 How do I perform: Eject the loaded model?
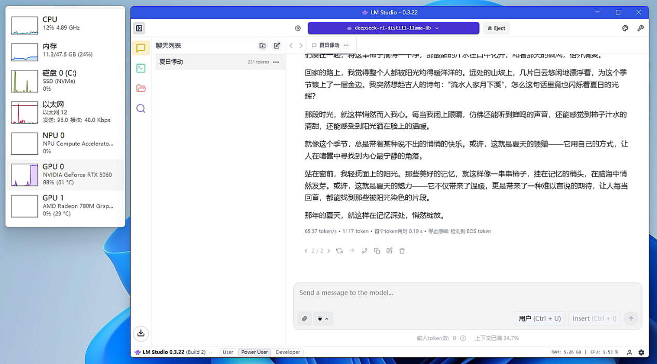coord(496,28)
